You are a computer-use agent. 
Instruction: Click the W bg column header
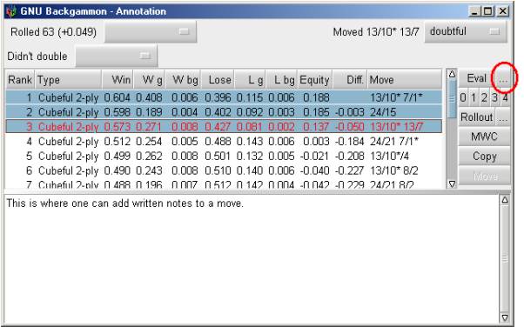[184, 80]
